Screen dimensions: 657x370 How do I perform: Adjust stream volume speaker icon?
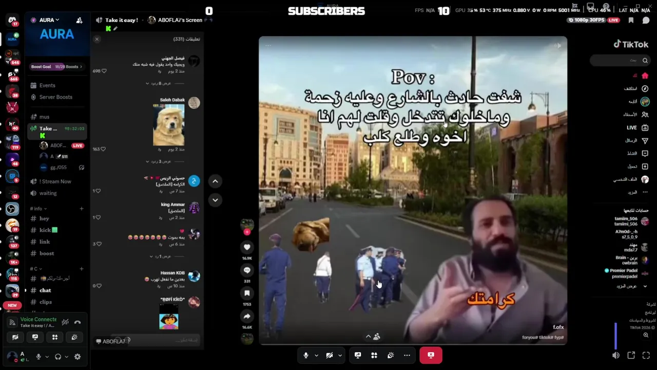[x=616, y=355]
